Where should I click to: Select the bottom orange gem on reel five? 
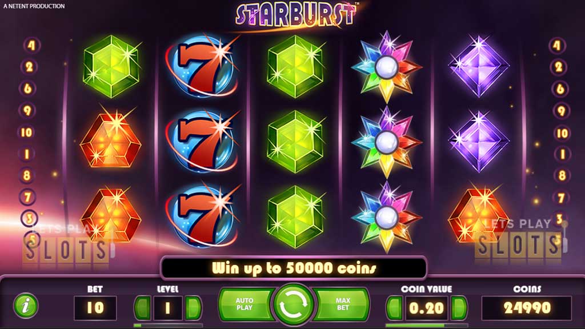[478, 215]
